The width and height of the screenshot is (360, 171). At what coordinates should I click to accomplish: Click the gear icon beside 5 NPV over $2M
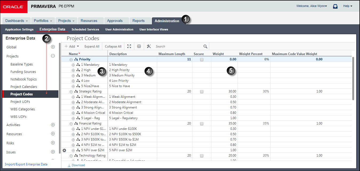64,150
